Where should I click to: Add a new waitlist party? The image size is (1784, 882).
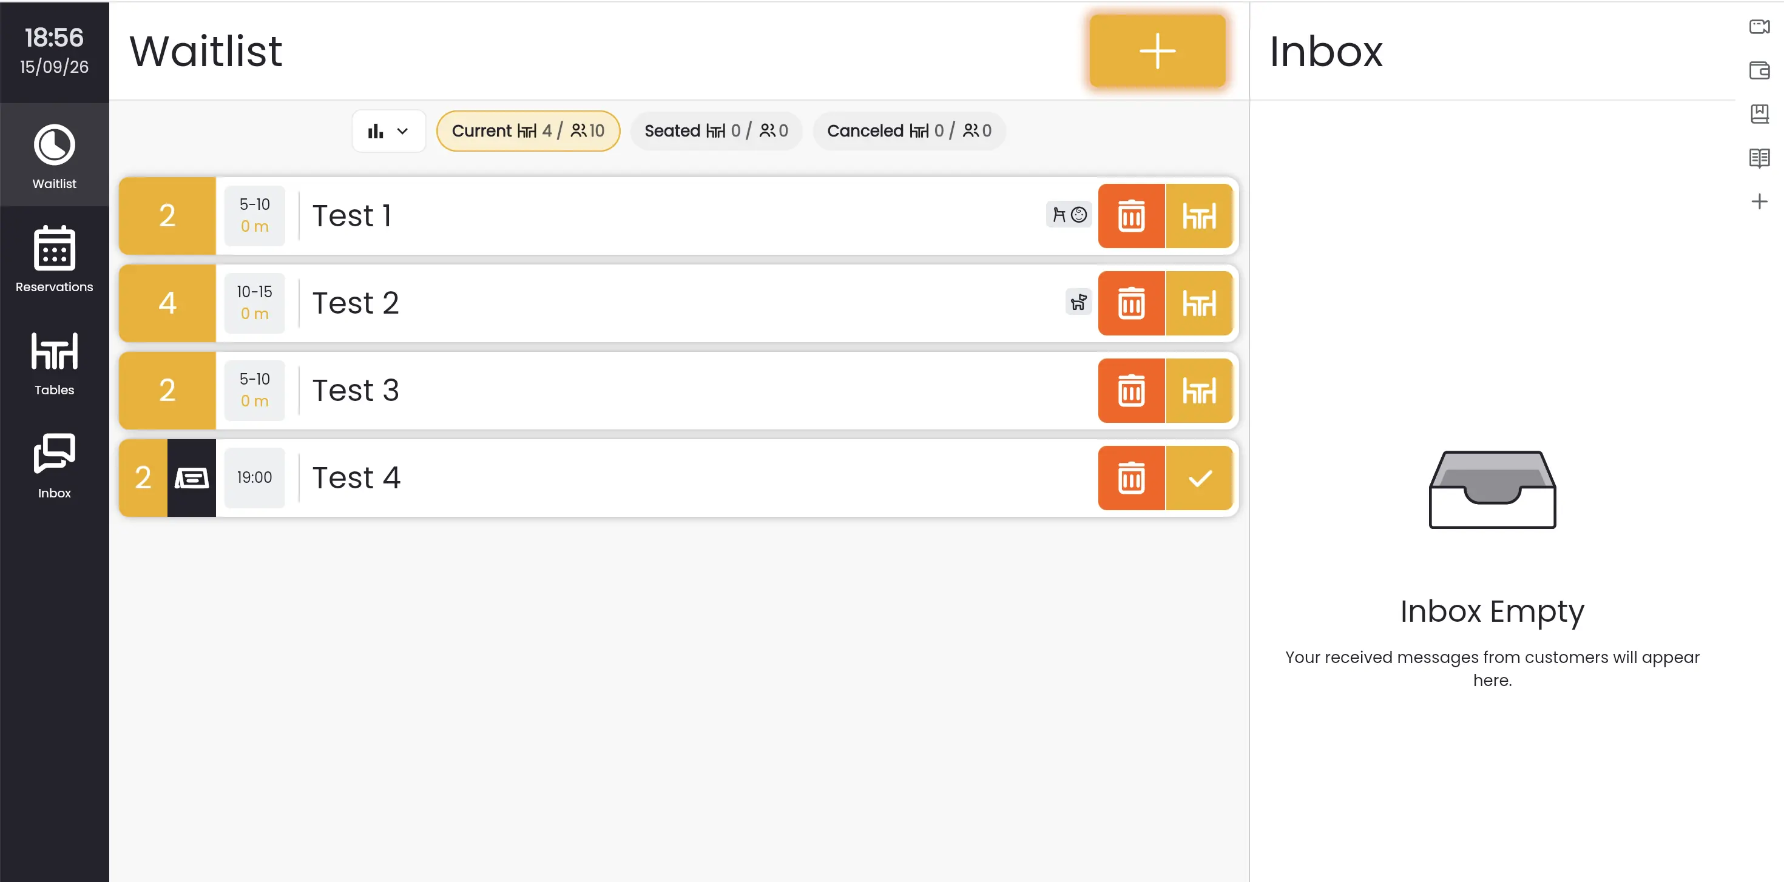click(x=1157, y=51)
